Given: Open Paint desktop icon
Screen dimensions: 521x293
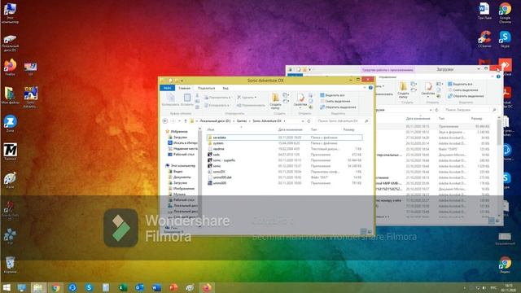Looking at the screenshot, I should (10, 181).
